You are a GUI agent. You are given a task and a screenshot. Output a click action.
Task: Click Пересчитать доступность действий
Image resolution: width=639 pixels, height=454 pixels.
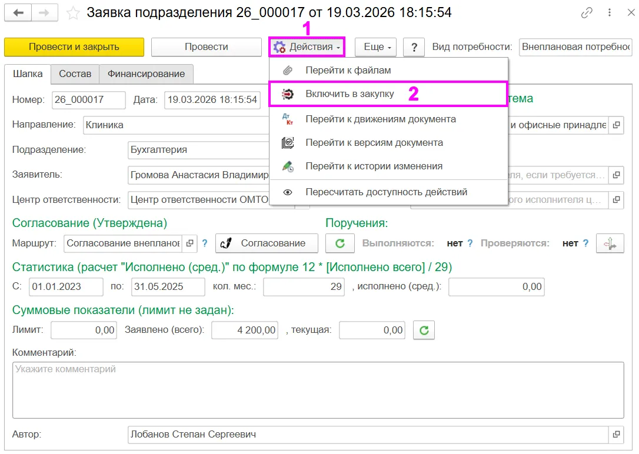388,192
